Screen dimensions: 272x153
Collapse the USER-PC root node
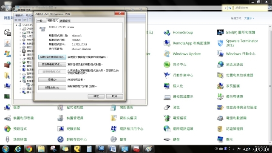(17, 25)
